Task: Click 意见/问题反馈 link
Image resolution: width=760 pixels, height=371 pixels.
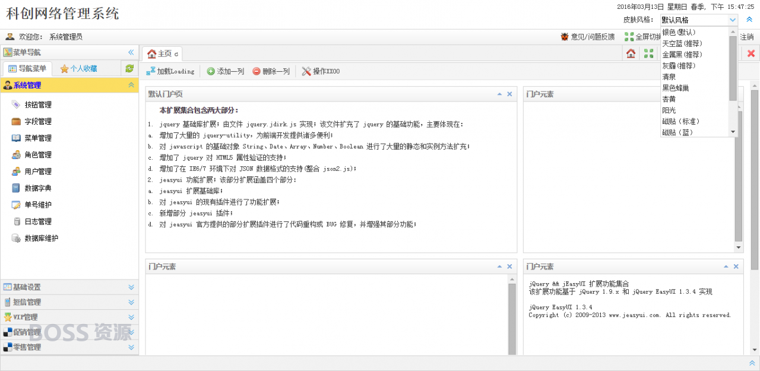Action: coord(588,37)
